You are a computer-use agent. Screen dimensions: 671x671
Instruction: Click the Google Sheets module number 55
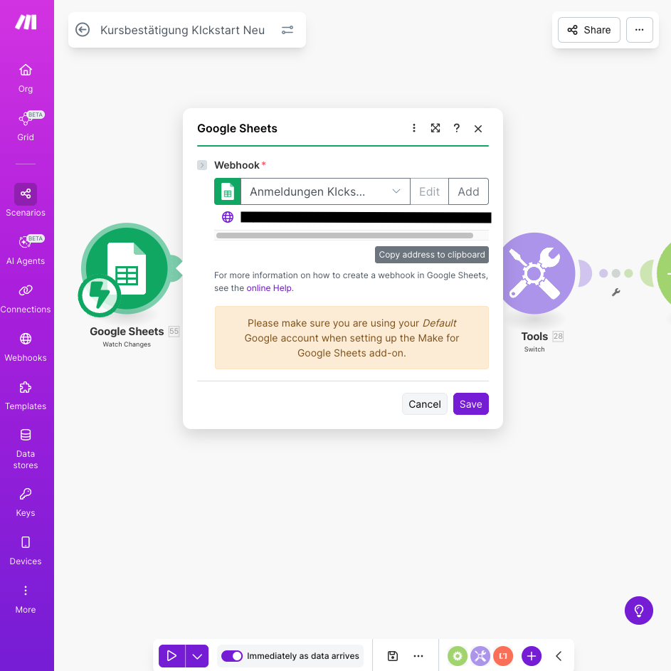point(174,331)
